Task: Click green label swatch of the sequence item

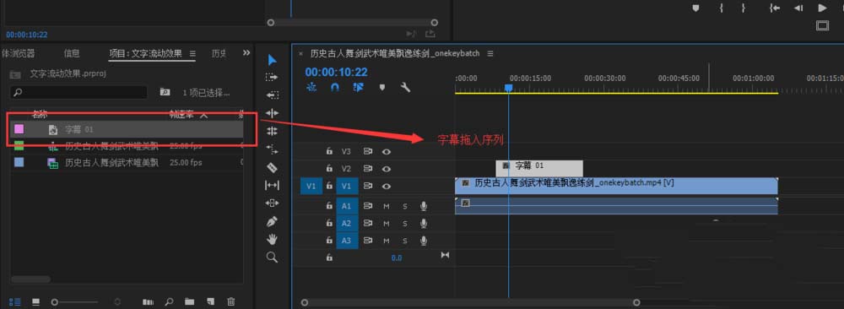Action: click(x=19, y=145)
